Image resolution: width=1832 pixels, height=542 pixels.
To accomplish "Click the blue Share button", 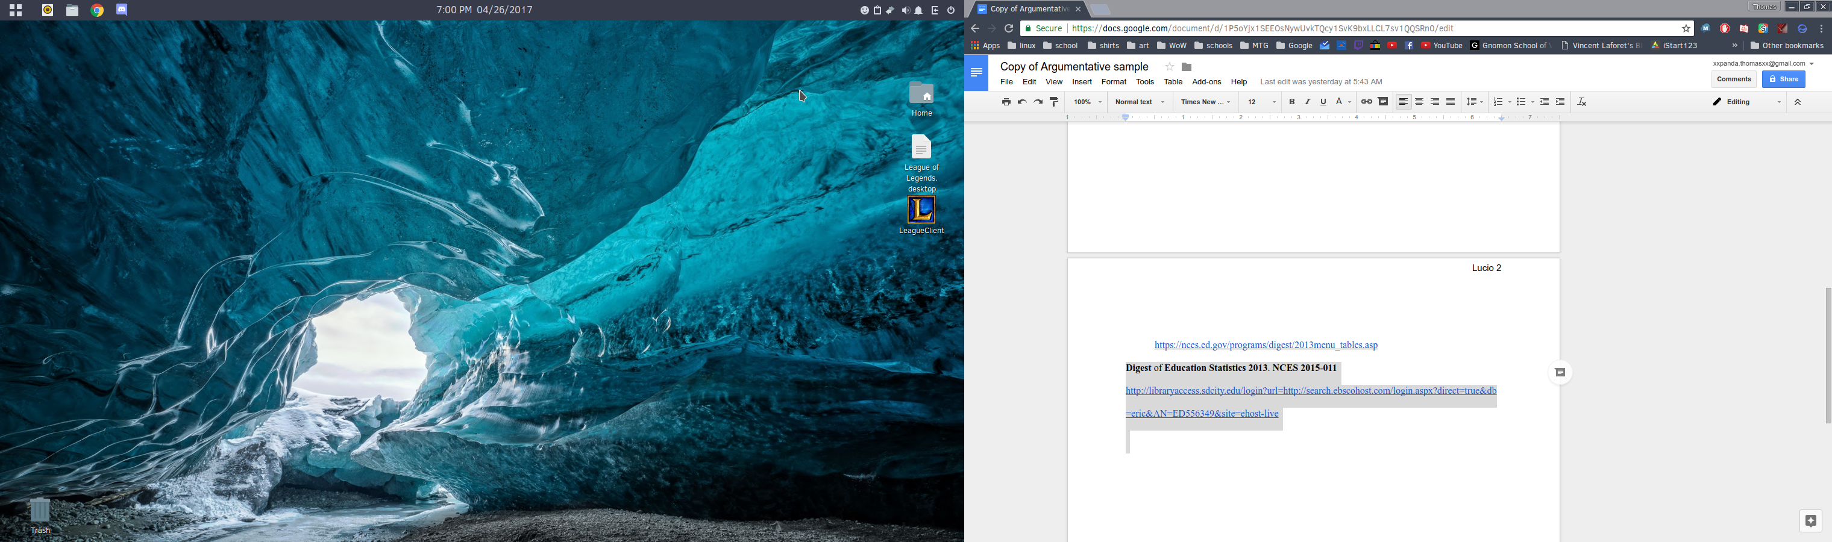I will click(x=1783, y=79).
